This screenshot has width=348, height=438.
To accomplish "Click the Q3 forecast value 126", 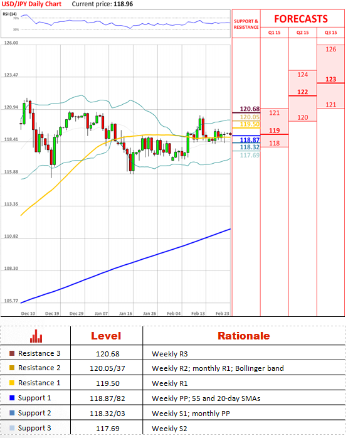I will click(x=330, y=49).
